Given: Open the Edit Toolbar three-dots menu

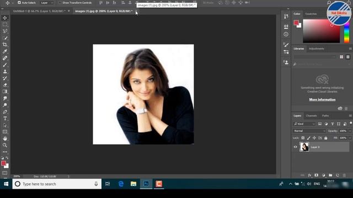Looking at the screenshot, I should (x=5, y=152).
